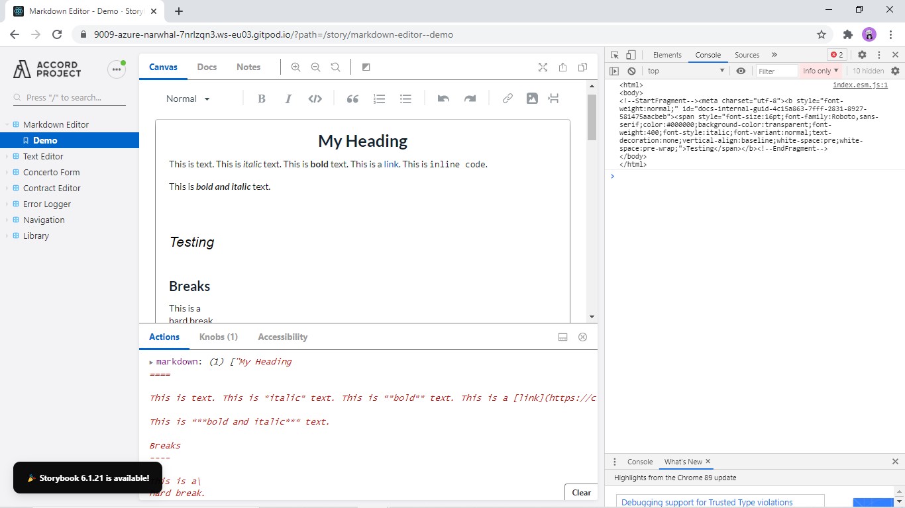Screen dimensions: 905x508
Task: Expand the markdown entry in Actions panel
Action: click(151, 362)
